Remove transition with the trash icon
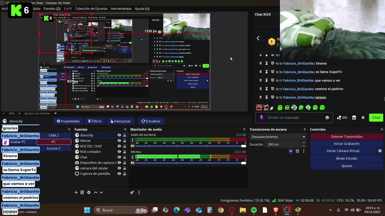The height and width of the screenshot is (216, 385). pos(297,151)
